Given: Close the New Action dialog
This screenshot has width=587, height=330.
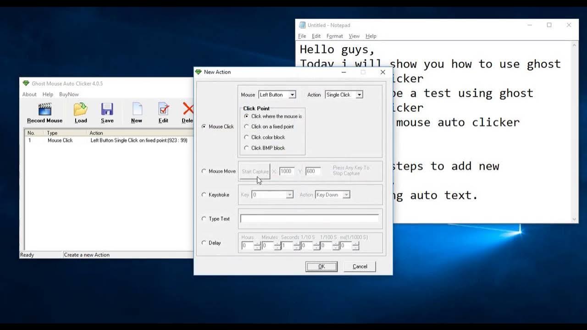Looking at the screenshot, I should click(383, 72).
